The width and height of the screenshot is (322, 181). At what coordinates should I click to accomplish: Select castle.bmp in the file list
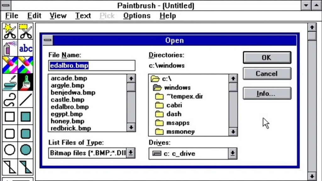(68, 100)
